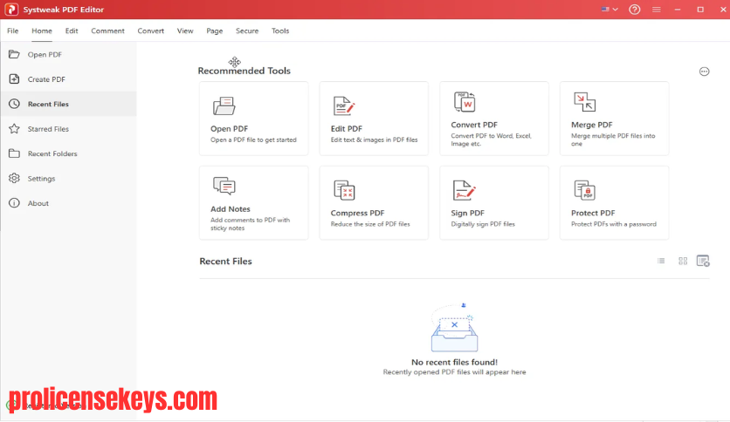This screenshot has height=422, width=730.
Task: Click the Starred Files star icon
Action: pos(14,129)
